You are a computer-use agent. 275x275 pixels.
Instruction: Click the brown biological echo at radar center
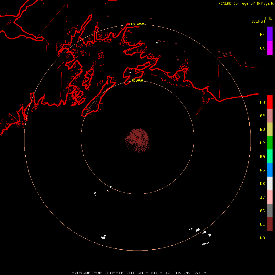click(x=137, y=140)
